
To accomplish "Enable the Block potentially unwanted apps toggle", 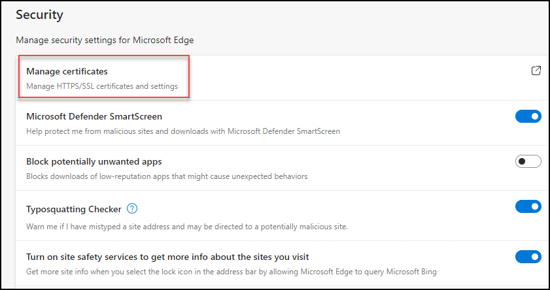I will click(528, 161).
